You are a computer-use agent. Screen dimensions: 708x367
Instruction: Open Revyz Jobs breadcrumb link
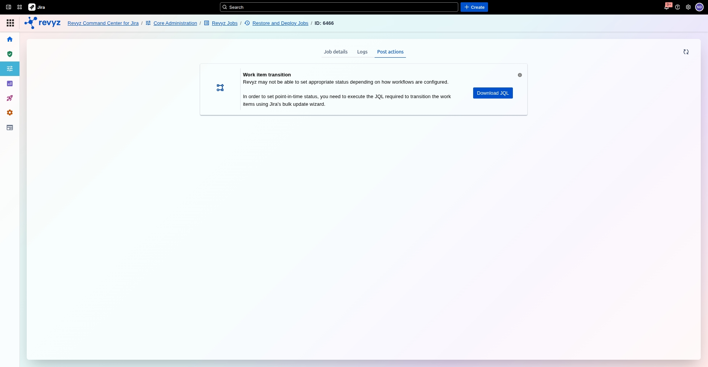[225, 23]
